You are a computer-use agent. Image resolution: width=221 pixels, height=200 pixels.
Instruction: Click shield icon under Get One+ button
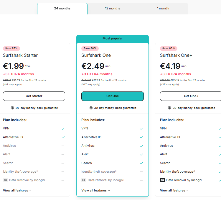click(169, 108)
